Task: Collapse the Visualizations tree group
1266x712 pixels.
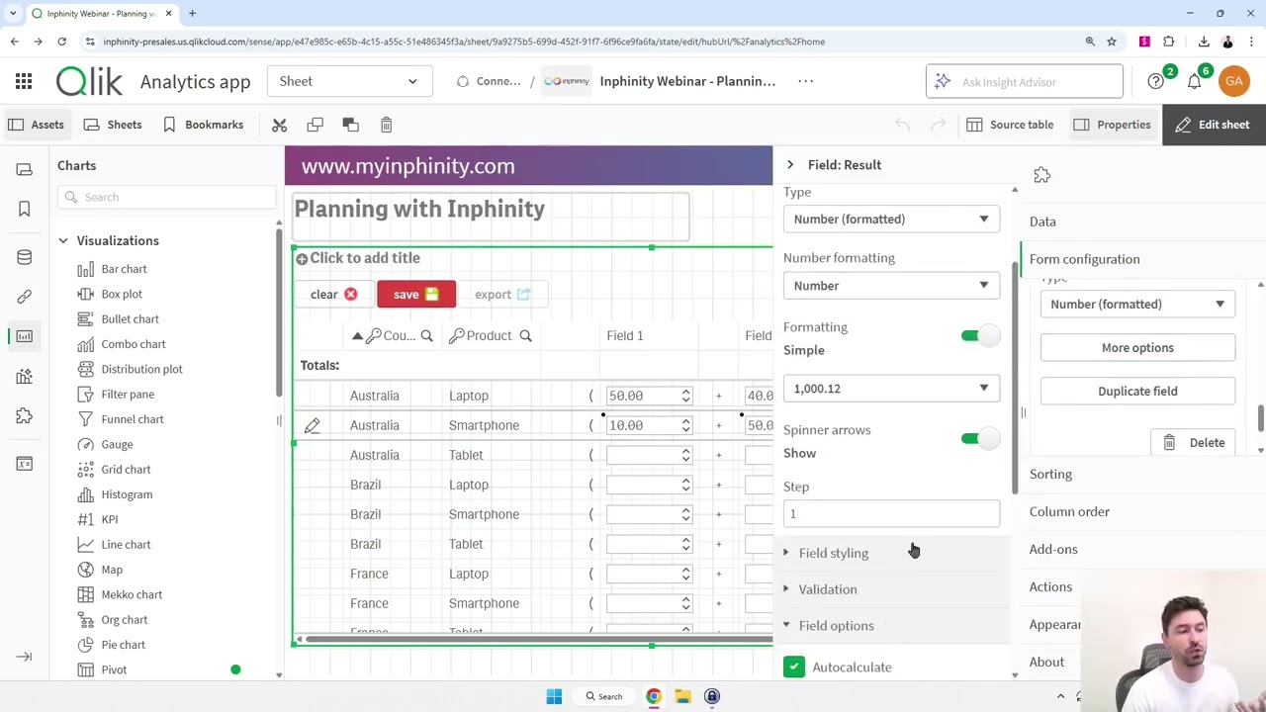Action: pyautogui.click(x=63, y=240)
